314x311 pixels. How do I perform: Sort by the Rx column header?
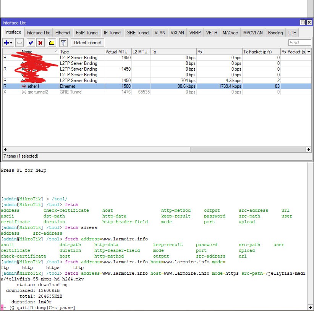pos(219,52)
